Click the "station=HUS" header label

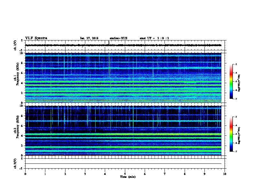119,38
